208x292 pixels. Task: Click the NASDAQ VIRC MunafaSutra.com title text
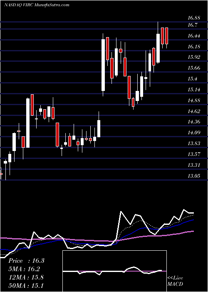pos(37,5)
